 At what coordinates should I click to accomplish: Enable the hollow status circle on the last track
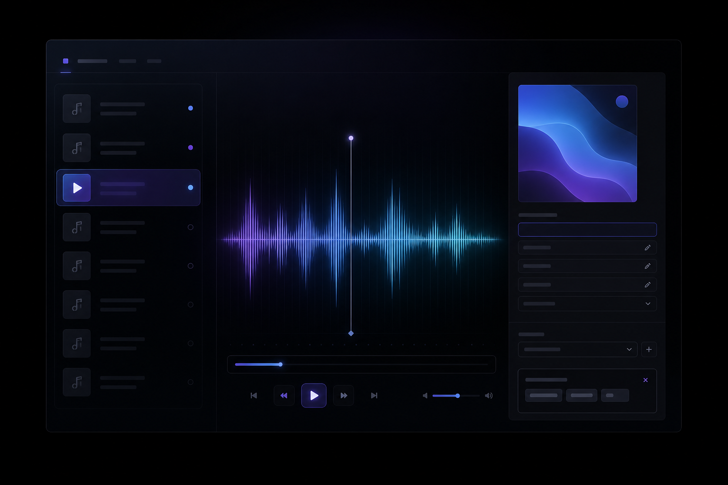click(x=191, y=382)
